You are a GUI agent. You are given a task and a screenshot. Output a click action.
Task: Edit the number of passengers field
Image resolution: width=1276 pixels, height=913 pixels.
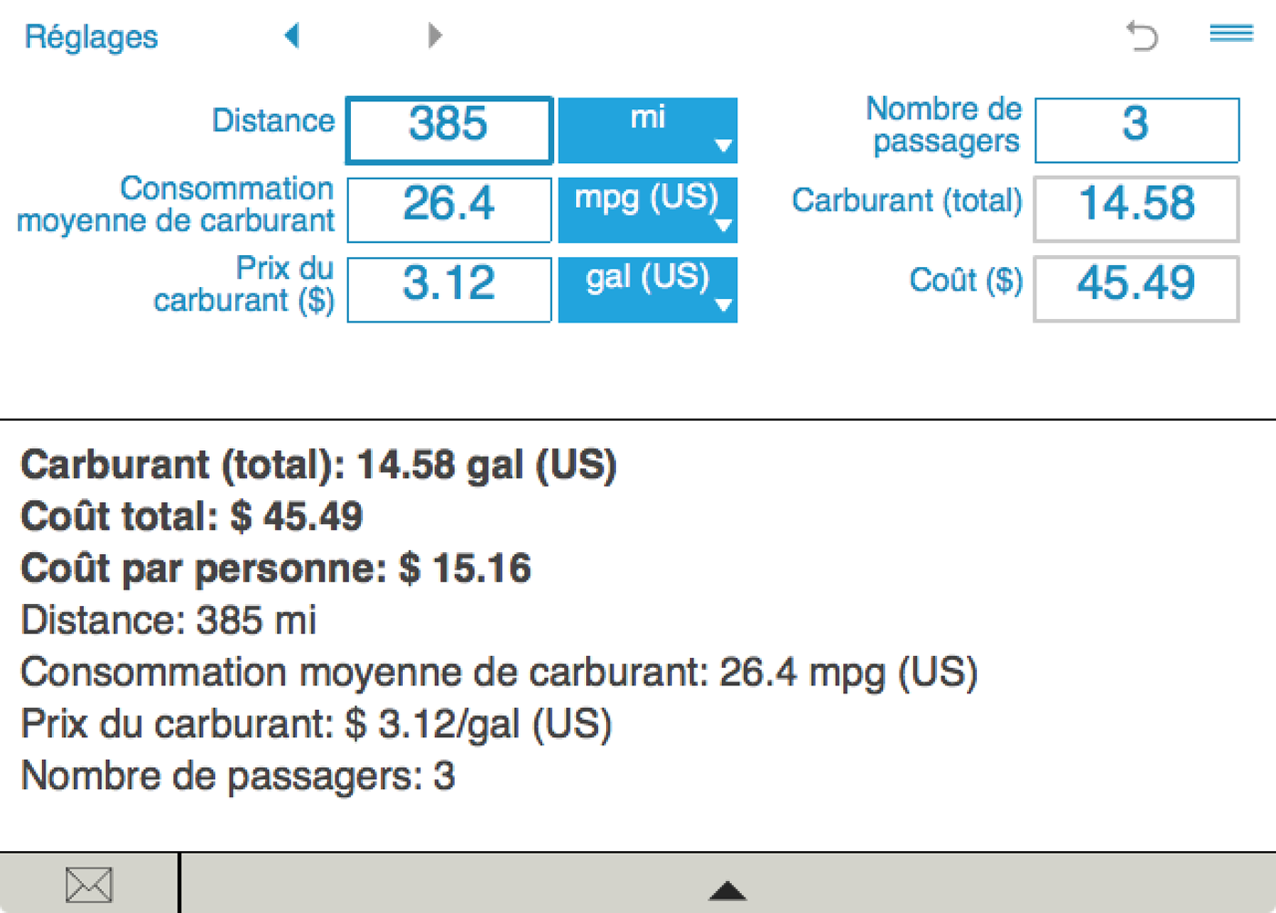pos(1137,130)
